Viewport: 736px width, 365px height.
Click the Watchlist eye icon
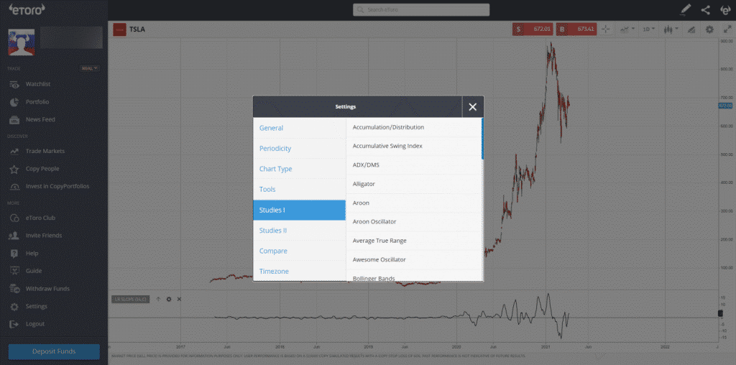[x=14, y=85]
